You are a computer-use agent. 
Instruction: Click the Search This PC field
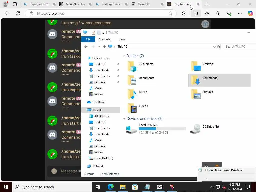click(240, 47)
